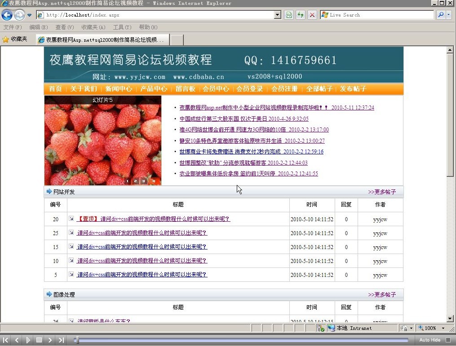456x346 pixels.
Task: Open news link 静安10条特色弄堂
Action: (x=252, y=140)
